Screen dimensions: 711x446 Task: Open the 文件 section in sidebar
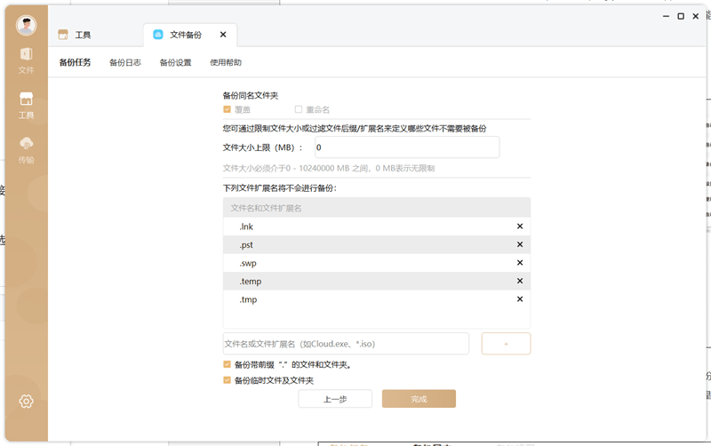click(x=26, y=60)
